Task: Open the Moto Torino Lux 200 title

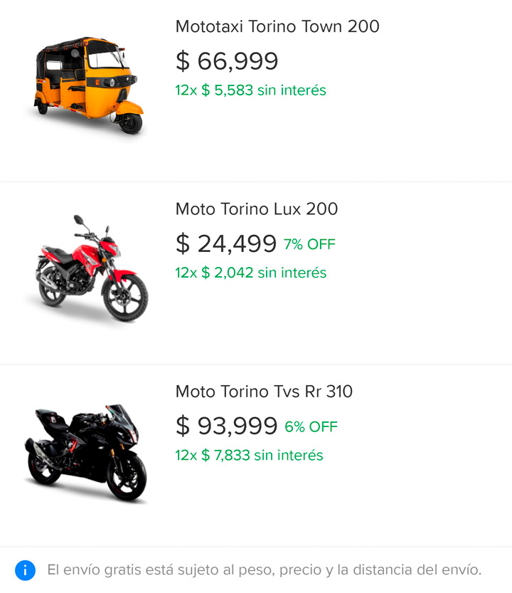Action: (257, 209)
